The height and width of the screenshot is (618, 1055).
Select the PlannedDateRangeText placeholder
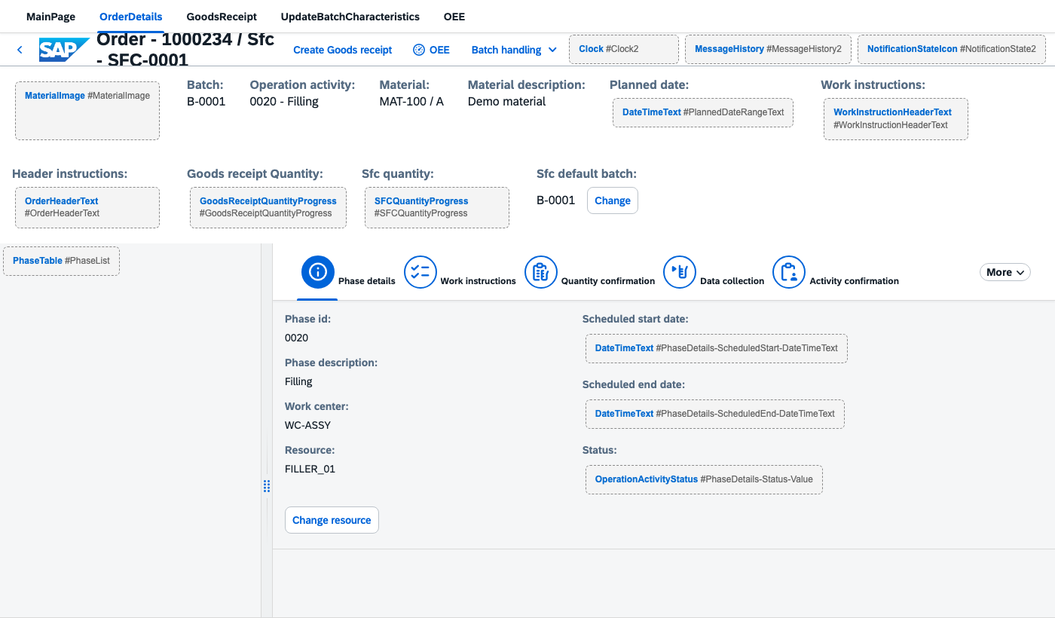click(703, 112)
